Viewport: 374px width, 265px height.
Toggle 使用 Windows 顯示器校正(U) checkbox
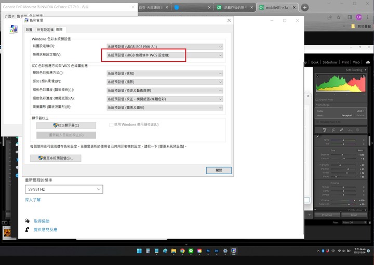coord(111,125)
